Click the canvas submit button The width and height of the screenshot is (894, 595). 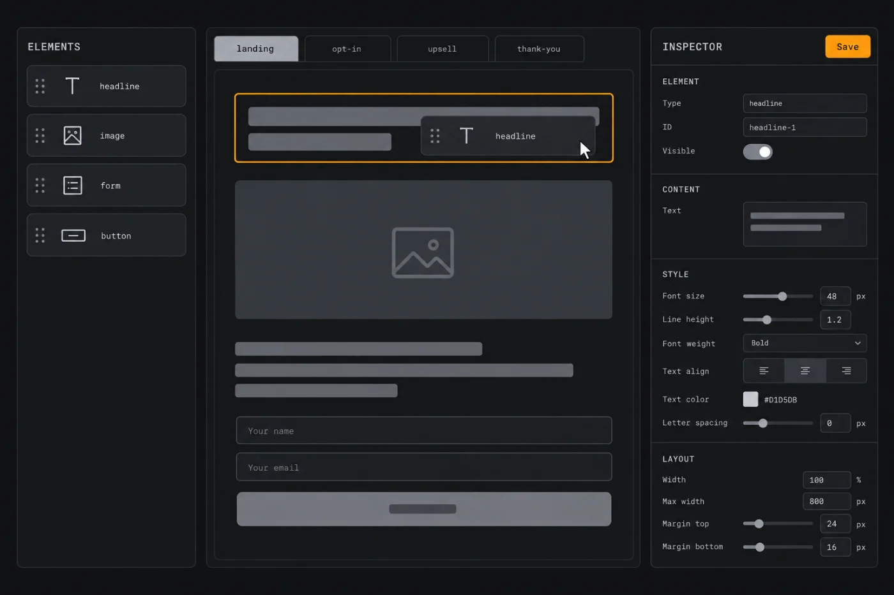click(x=424, y=509)
